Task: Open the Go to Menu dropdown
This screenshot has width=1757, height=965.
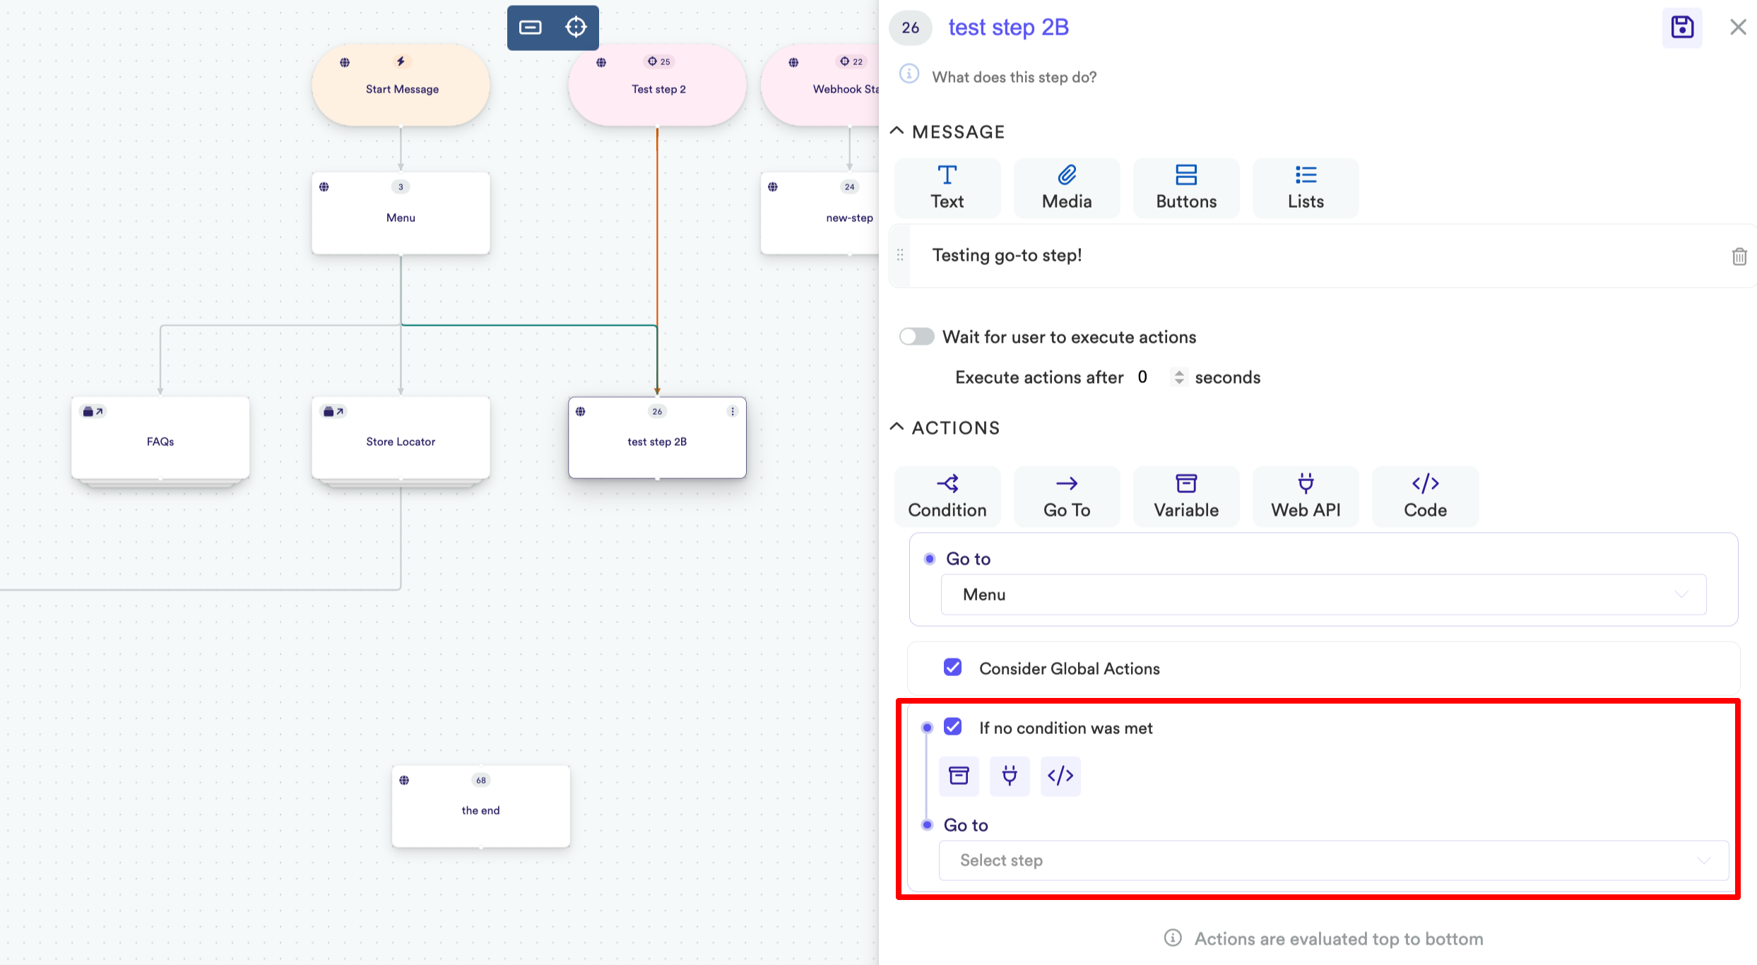Action: [1323, 595]
